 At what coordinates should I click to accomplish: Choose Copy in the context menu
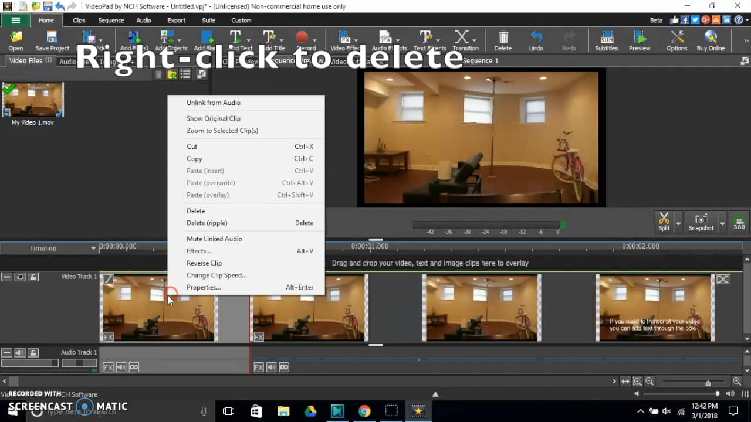pyautogui.click(x=246, y=159)
